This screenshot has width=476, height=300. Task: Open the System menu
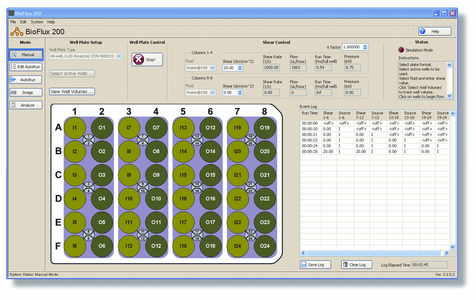37,22
